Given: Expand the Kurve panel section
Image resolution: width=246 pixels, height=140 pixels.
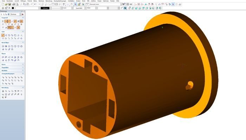Looking at the screenshot, I should coord(12,64).
